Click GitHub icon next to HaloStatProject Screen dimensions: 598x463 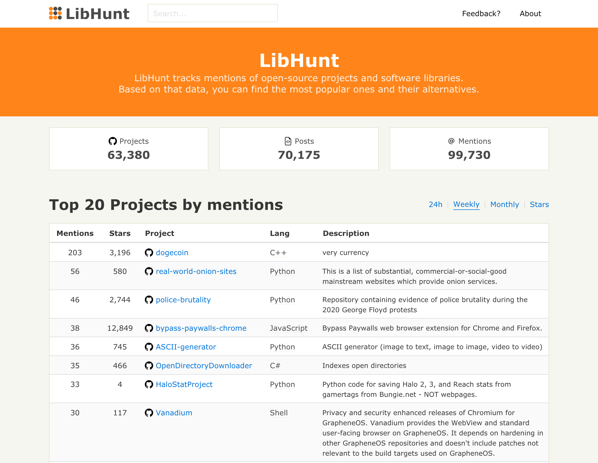click(149, 384)
